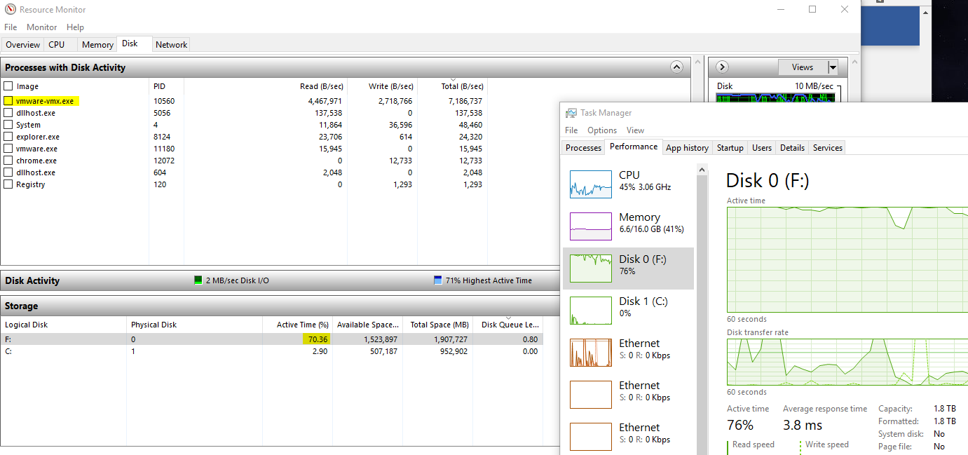Click the chrome.exe process name
This screenshot has width=968, height=455.
pyautogui.click(x=36, y=161)
